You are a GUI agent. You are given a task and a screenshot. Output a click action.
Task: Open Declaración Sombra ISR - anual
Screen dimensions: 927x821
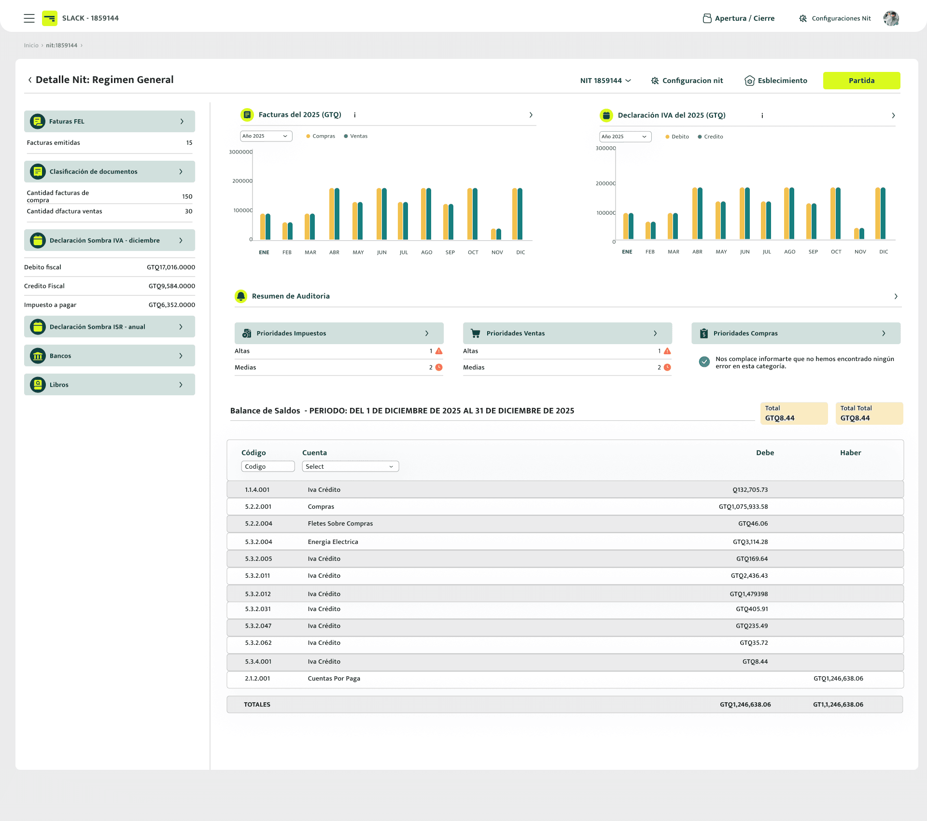click(x=110, y=327)
